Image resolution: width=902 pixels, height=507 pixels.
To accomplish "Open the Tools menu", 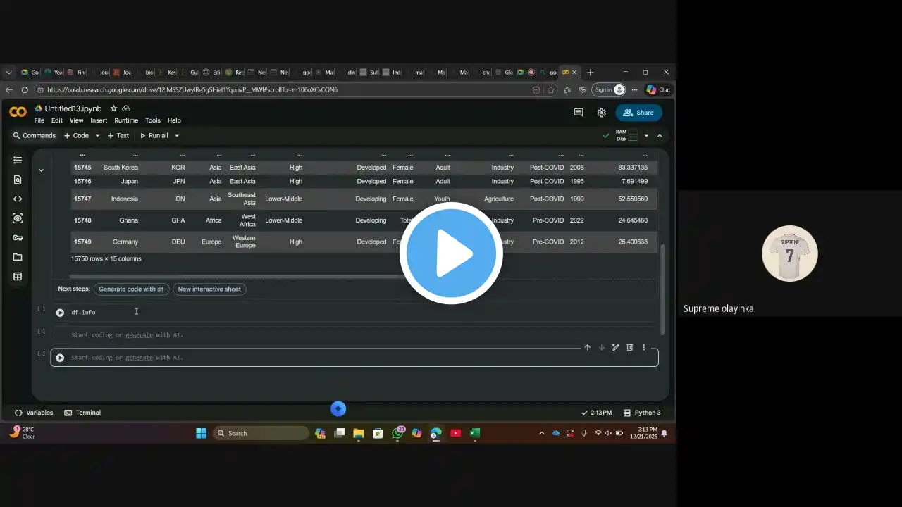I will pyautogui.click(x=153, y=120).
